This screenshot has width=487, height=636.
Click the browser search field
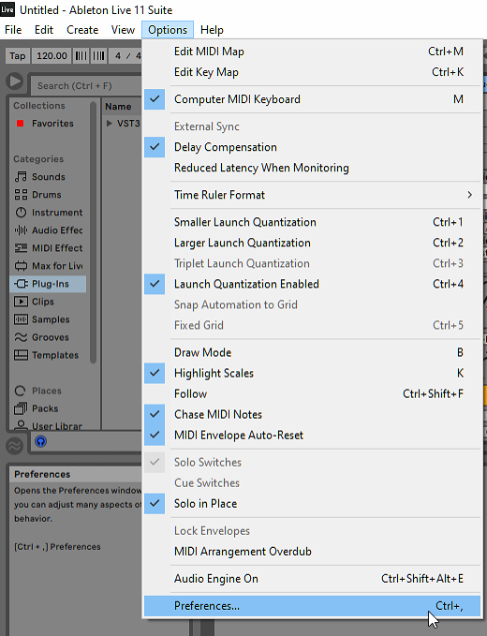pyautogui.click(x=87, y=86)
